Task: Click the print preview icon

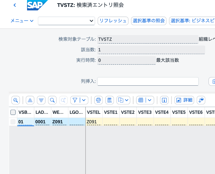Action: 110,100
